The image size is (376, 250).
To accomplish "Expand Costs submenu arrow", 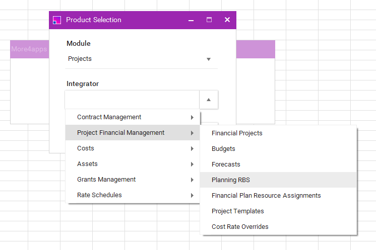I will point(192,148).
